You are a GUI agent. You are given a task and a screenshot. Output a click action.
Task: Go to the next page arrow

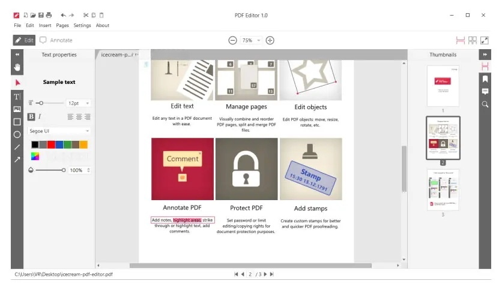point(265,274)
